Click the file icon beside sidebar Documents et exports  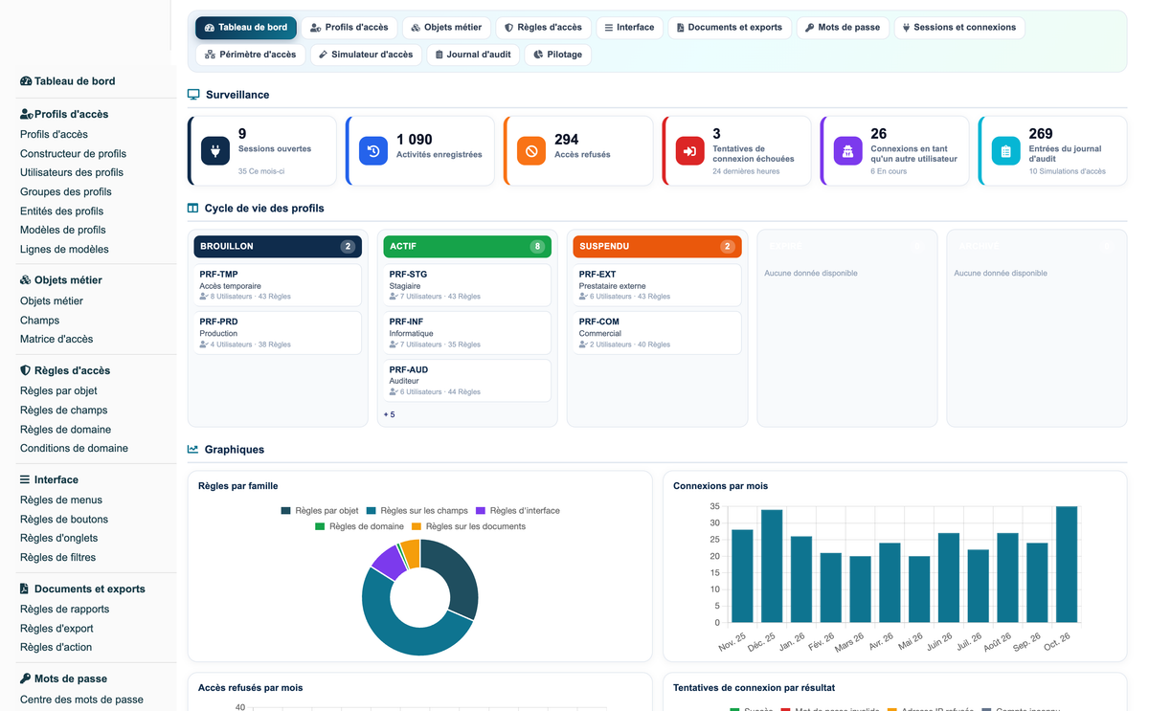click(24, 589)
